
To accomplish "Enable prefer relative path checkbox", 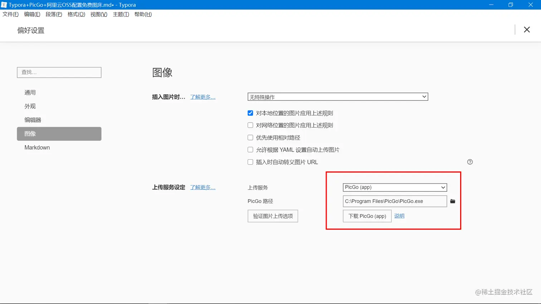I will pyautogui.click(x=250, y=138).
